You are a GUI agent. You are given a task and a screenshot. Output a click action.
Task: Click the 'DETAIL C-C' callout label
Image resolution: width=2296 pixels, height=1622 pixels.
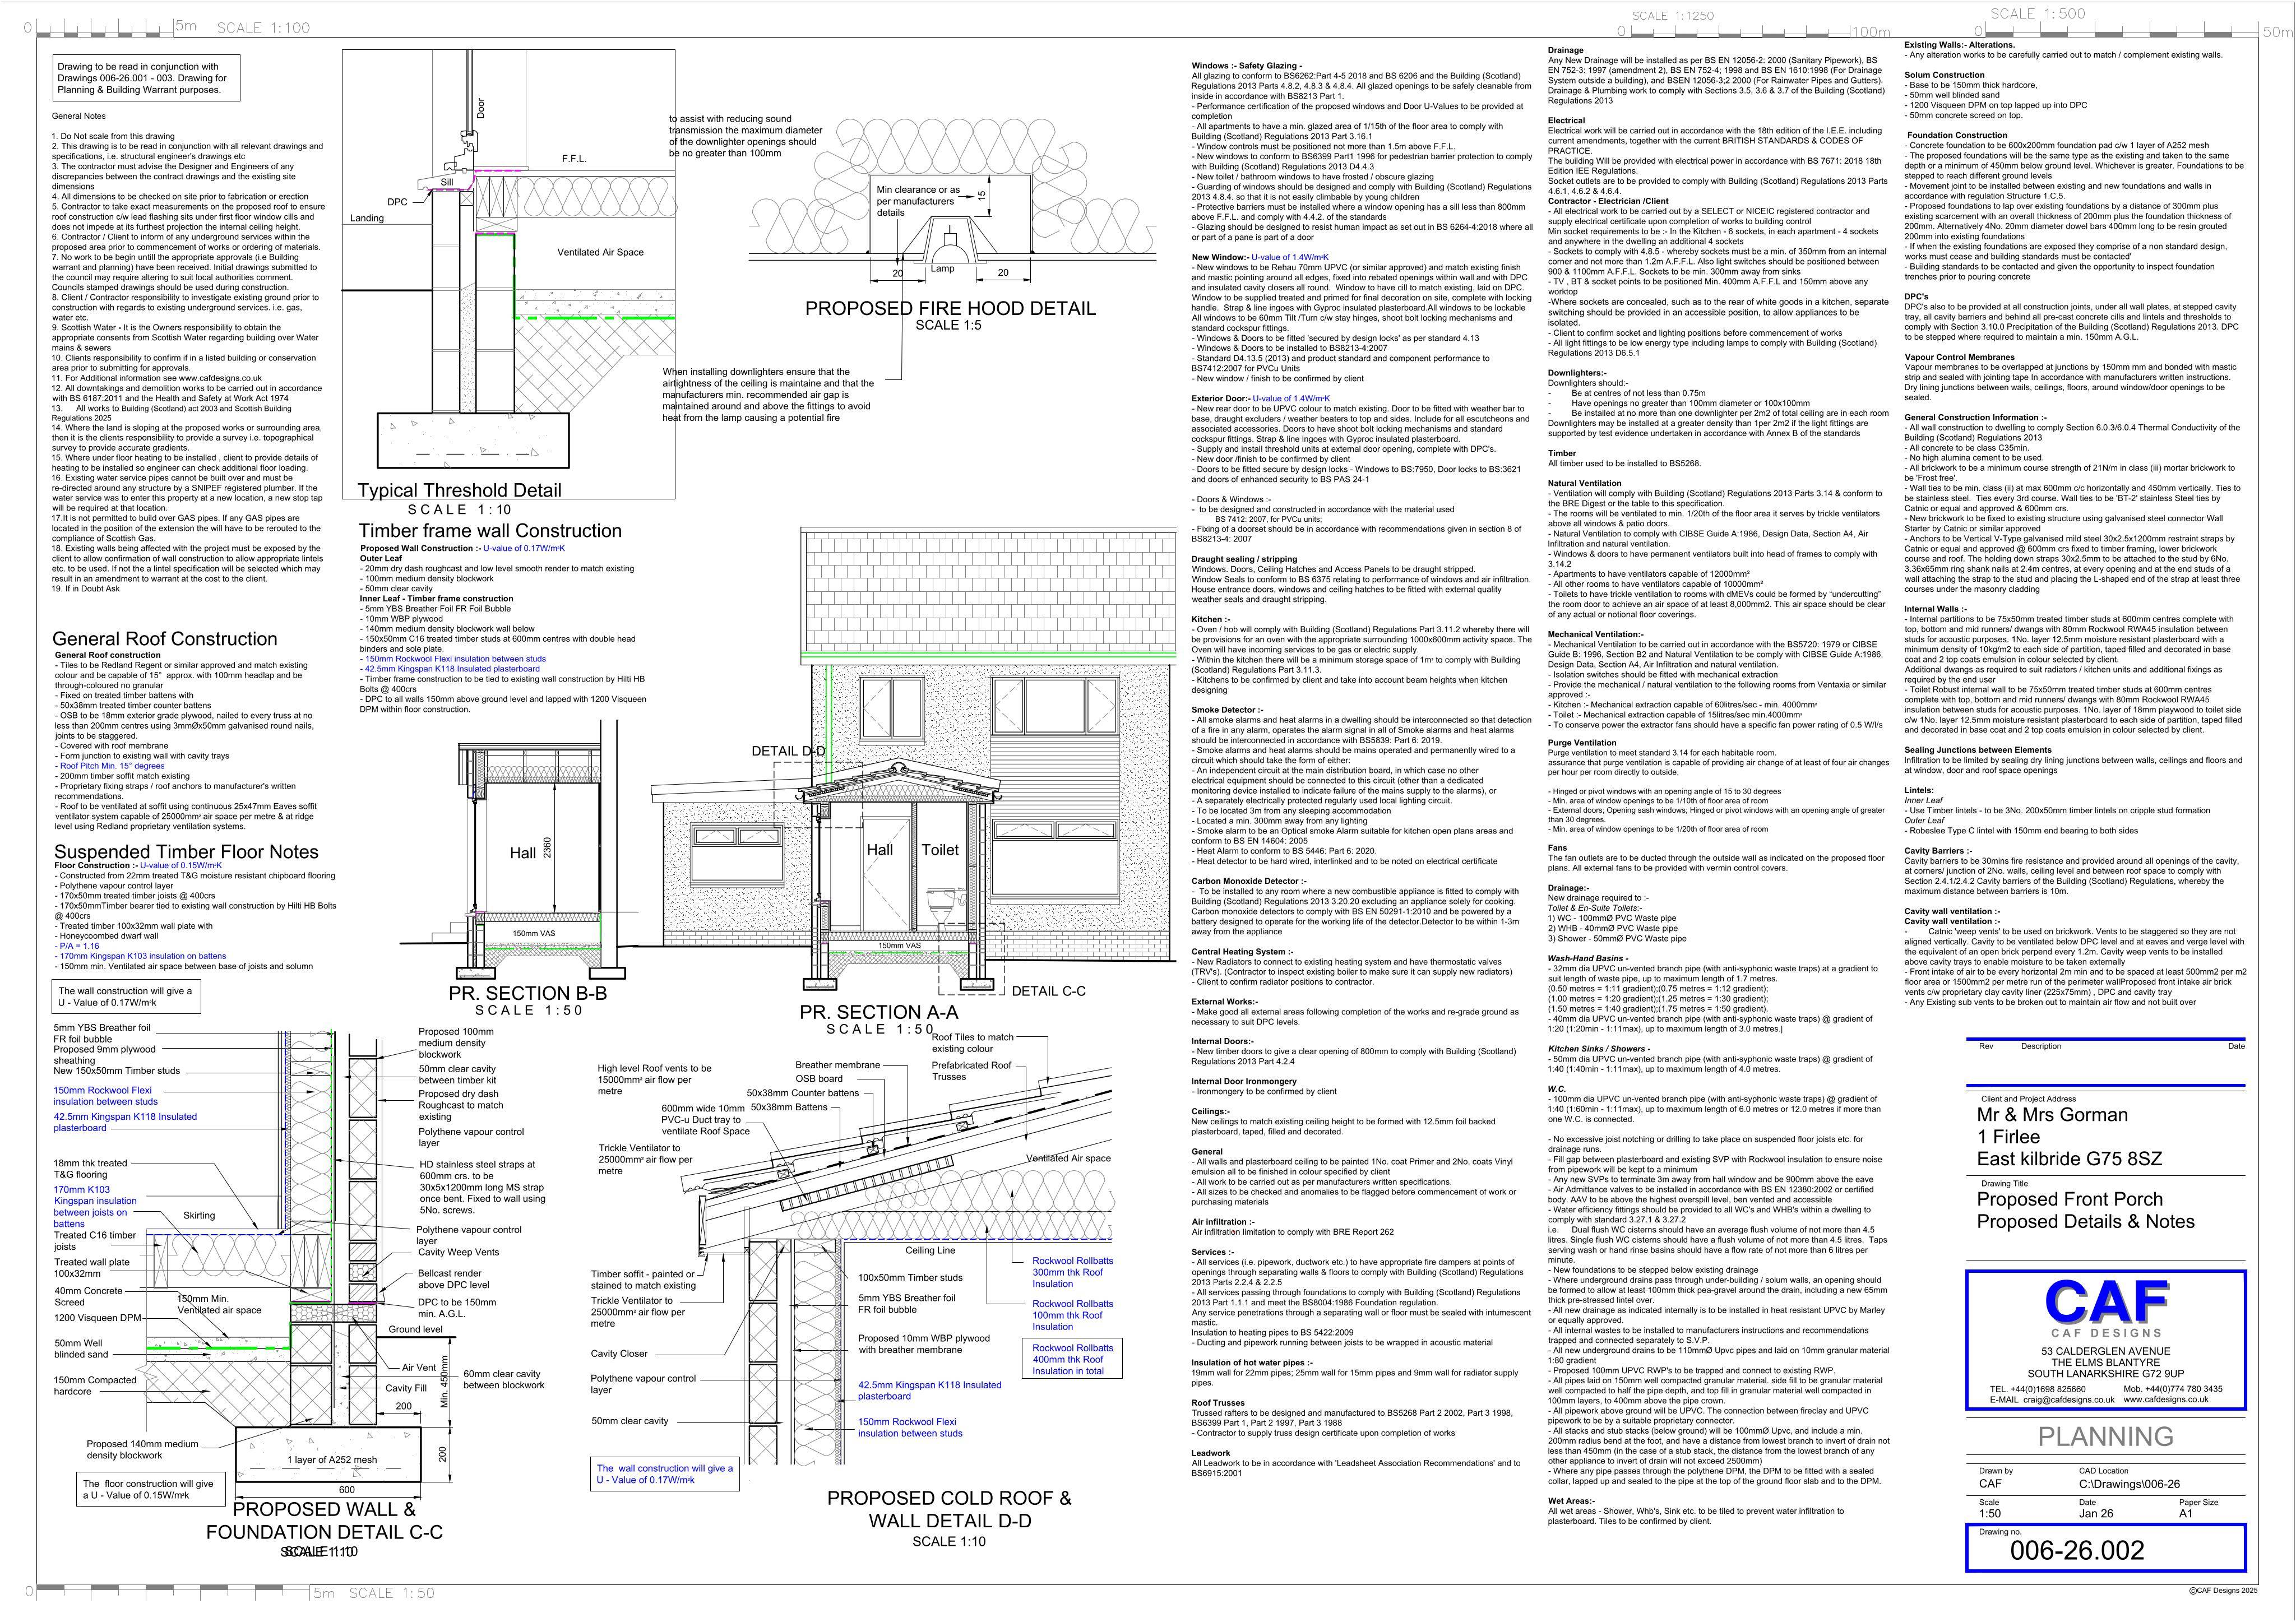(1048, 991)
